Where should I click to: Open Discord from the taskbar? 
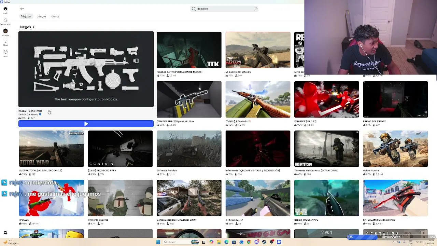click(256, 242)
